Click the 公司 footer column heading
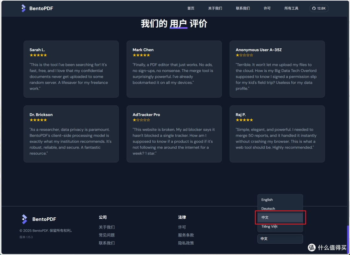Image resolution: width=350 pixels, height=255 pixels. 103,217
